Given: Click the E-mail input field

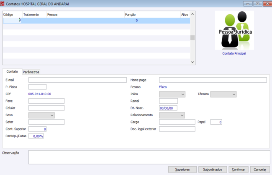Looking at the screenshot, I should 77,80.
